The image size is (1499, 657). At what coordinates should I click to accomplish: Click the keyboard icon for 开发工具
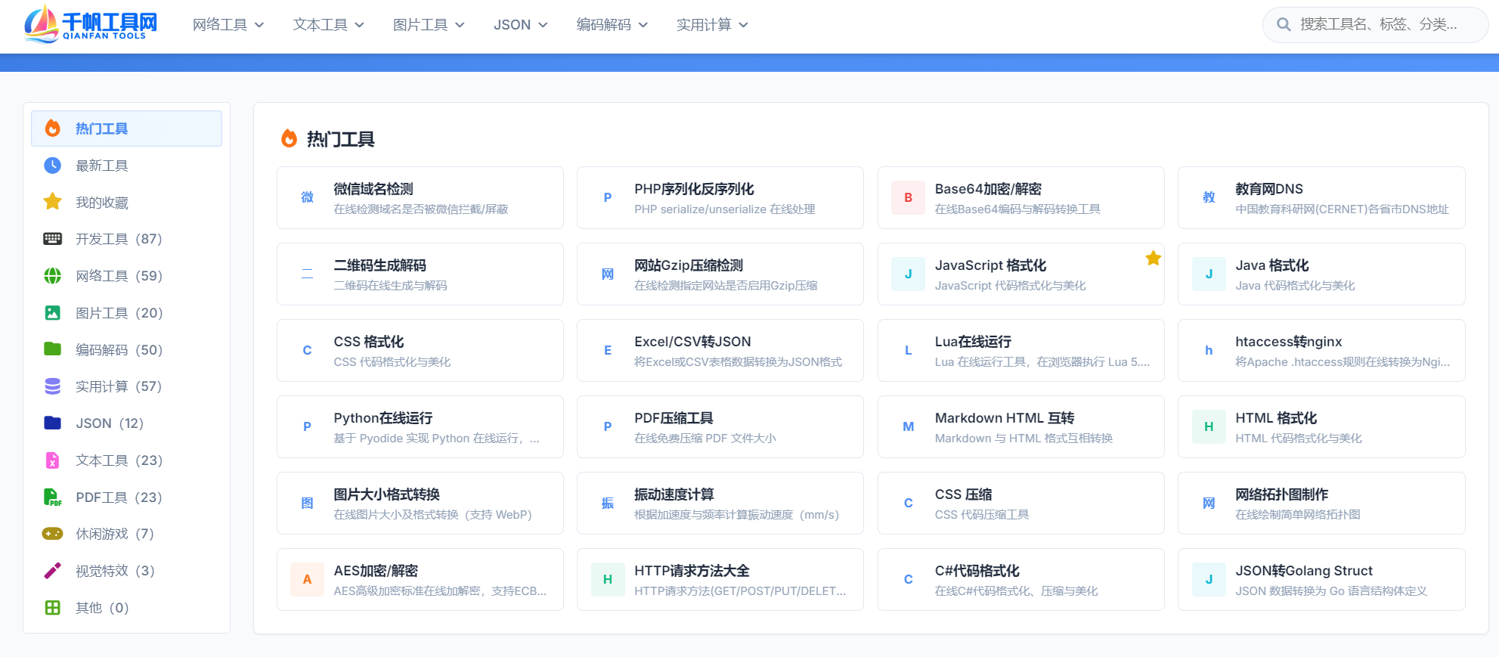pyautogui.click(x=52, y=239)
